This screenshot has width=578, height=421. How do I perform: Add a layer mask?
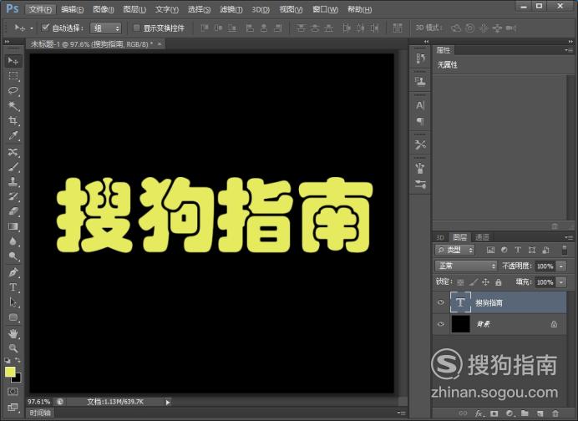[494, 413]
